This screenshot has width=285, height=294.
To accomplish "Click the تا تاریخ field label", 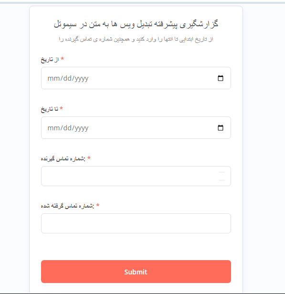I will coord(50,109).
